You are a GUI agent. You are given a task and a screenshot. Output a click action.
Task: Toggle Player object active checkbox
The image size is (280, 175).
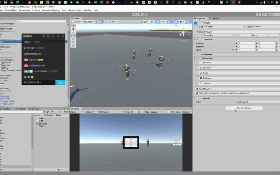click(x=201, y=23)
